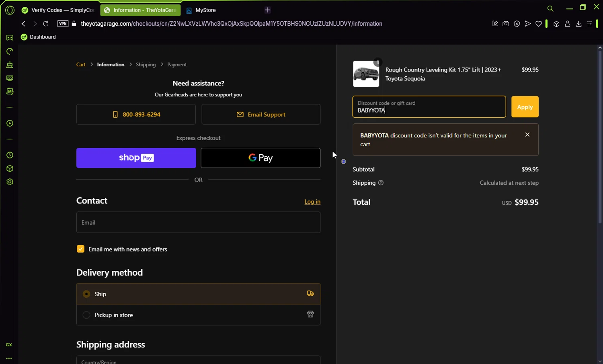Open History clock icon in sidebar
This screenshot has width=603, height=364.
point(10,155)
